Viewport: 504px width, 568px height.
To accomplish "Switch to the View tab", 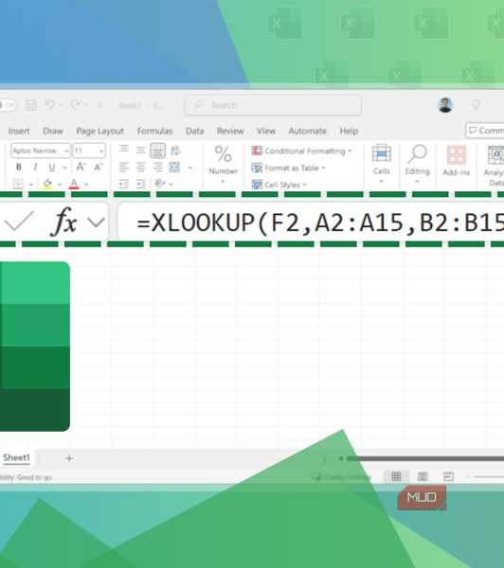I will click(266, 132).
